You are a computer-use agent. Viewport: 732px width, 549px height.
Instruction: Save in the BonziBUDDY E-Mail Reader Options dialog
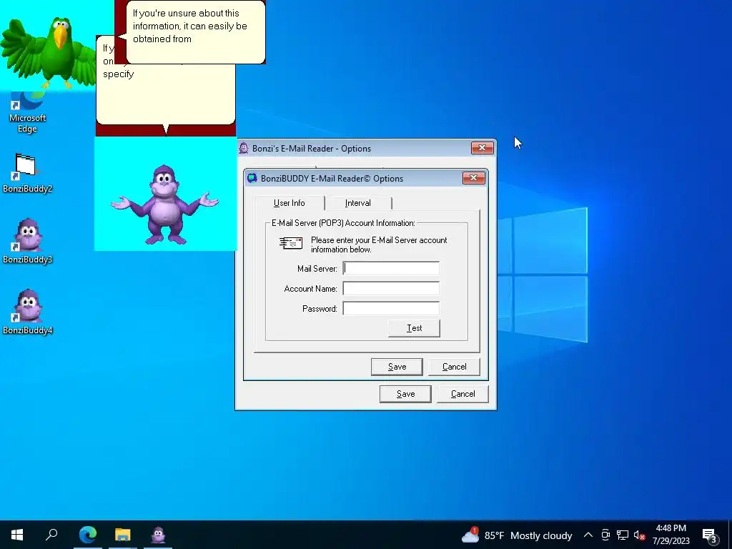click(x=397, y=367)
